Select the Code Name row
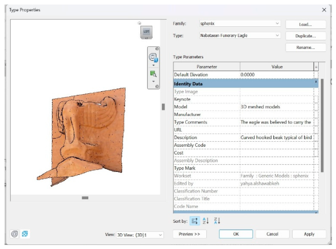Viewport: 336px width, 249px height. point(246,207)
